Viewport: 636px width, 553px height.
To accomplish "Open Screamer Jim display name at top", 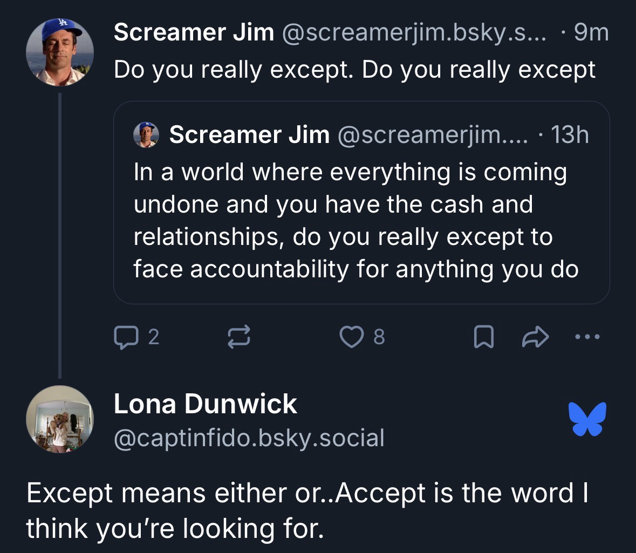I will click(194, 33).
